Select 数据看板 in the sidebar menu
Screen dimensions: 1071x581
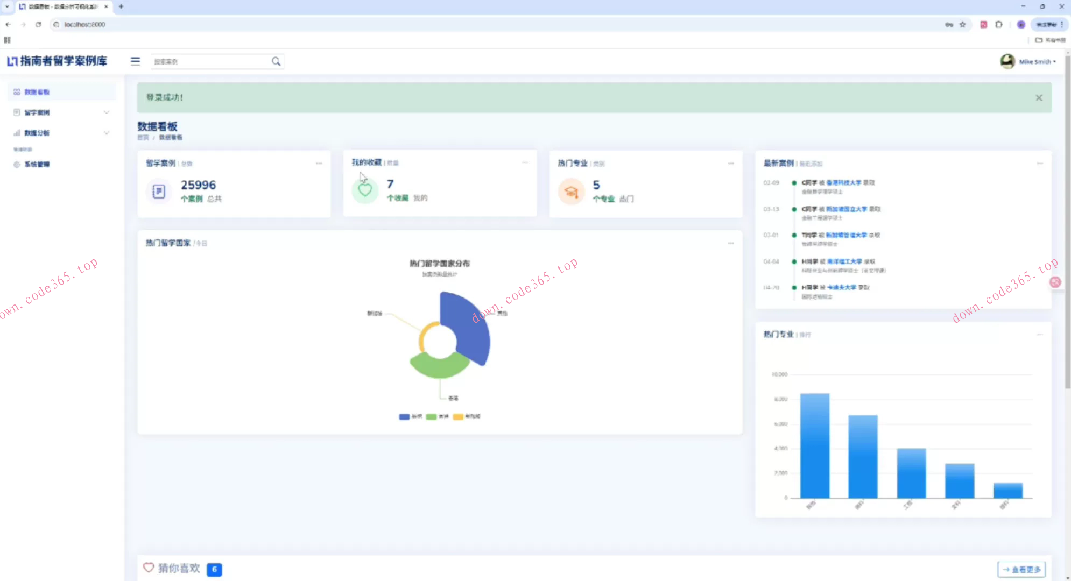click(x=37, y=92)
